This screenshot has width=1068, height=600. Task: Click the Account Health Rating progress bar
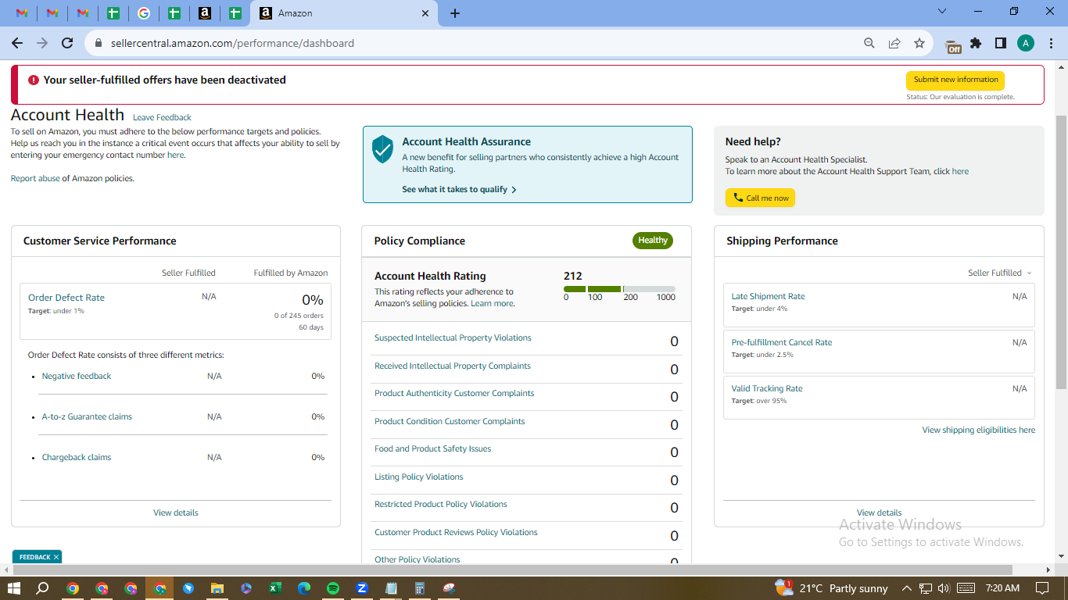pyautogui.click(x=619, y=289)
